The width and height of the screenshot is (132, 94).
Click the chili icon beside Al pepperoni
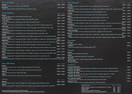point(10,32)
